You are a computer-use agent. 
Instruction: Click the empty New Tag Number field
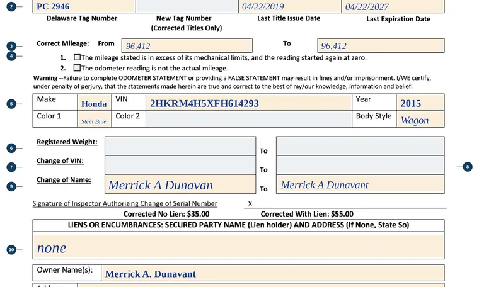coord(187,6)
